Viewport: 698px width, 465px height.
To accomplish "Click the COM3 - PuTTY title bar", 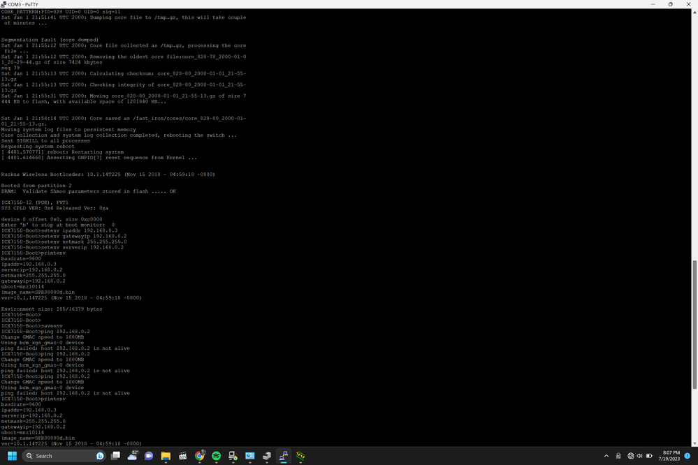I will 279,4.
